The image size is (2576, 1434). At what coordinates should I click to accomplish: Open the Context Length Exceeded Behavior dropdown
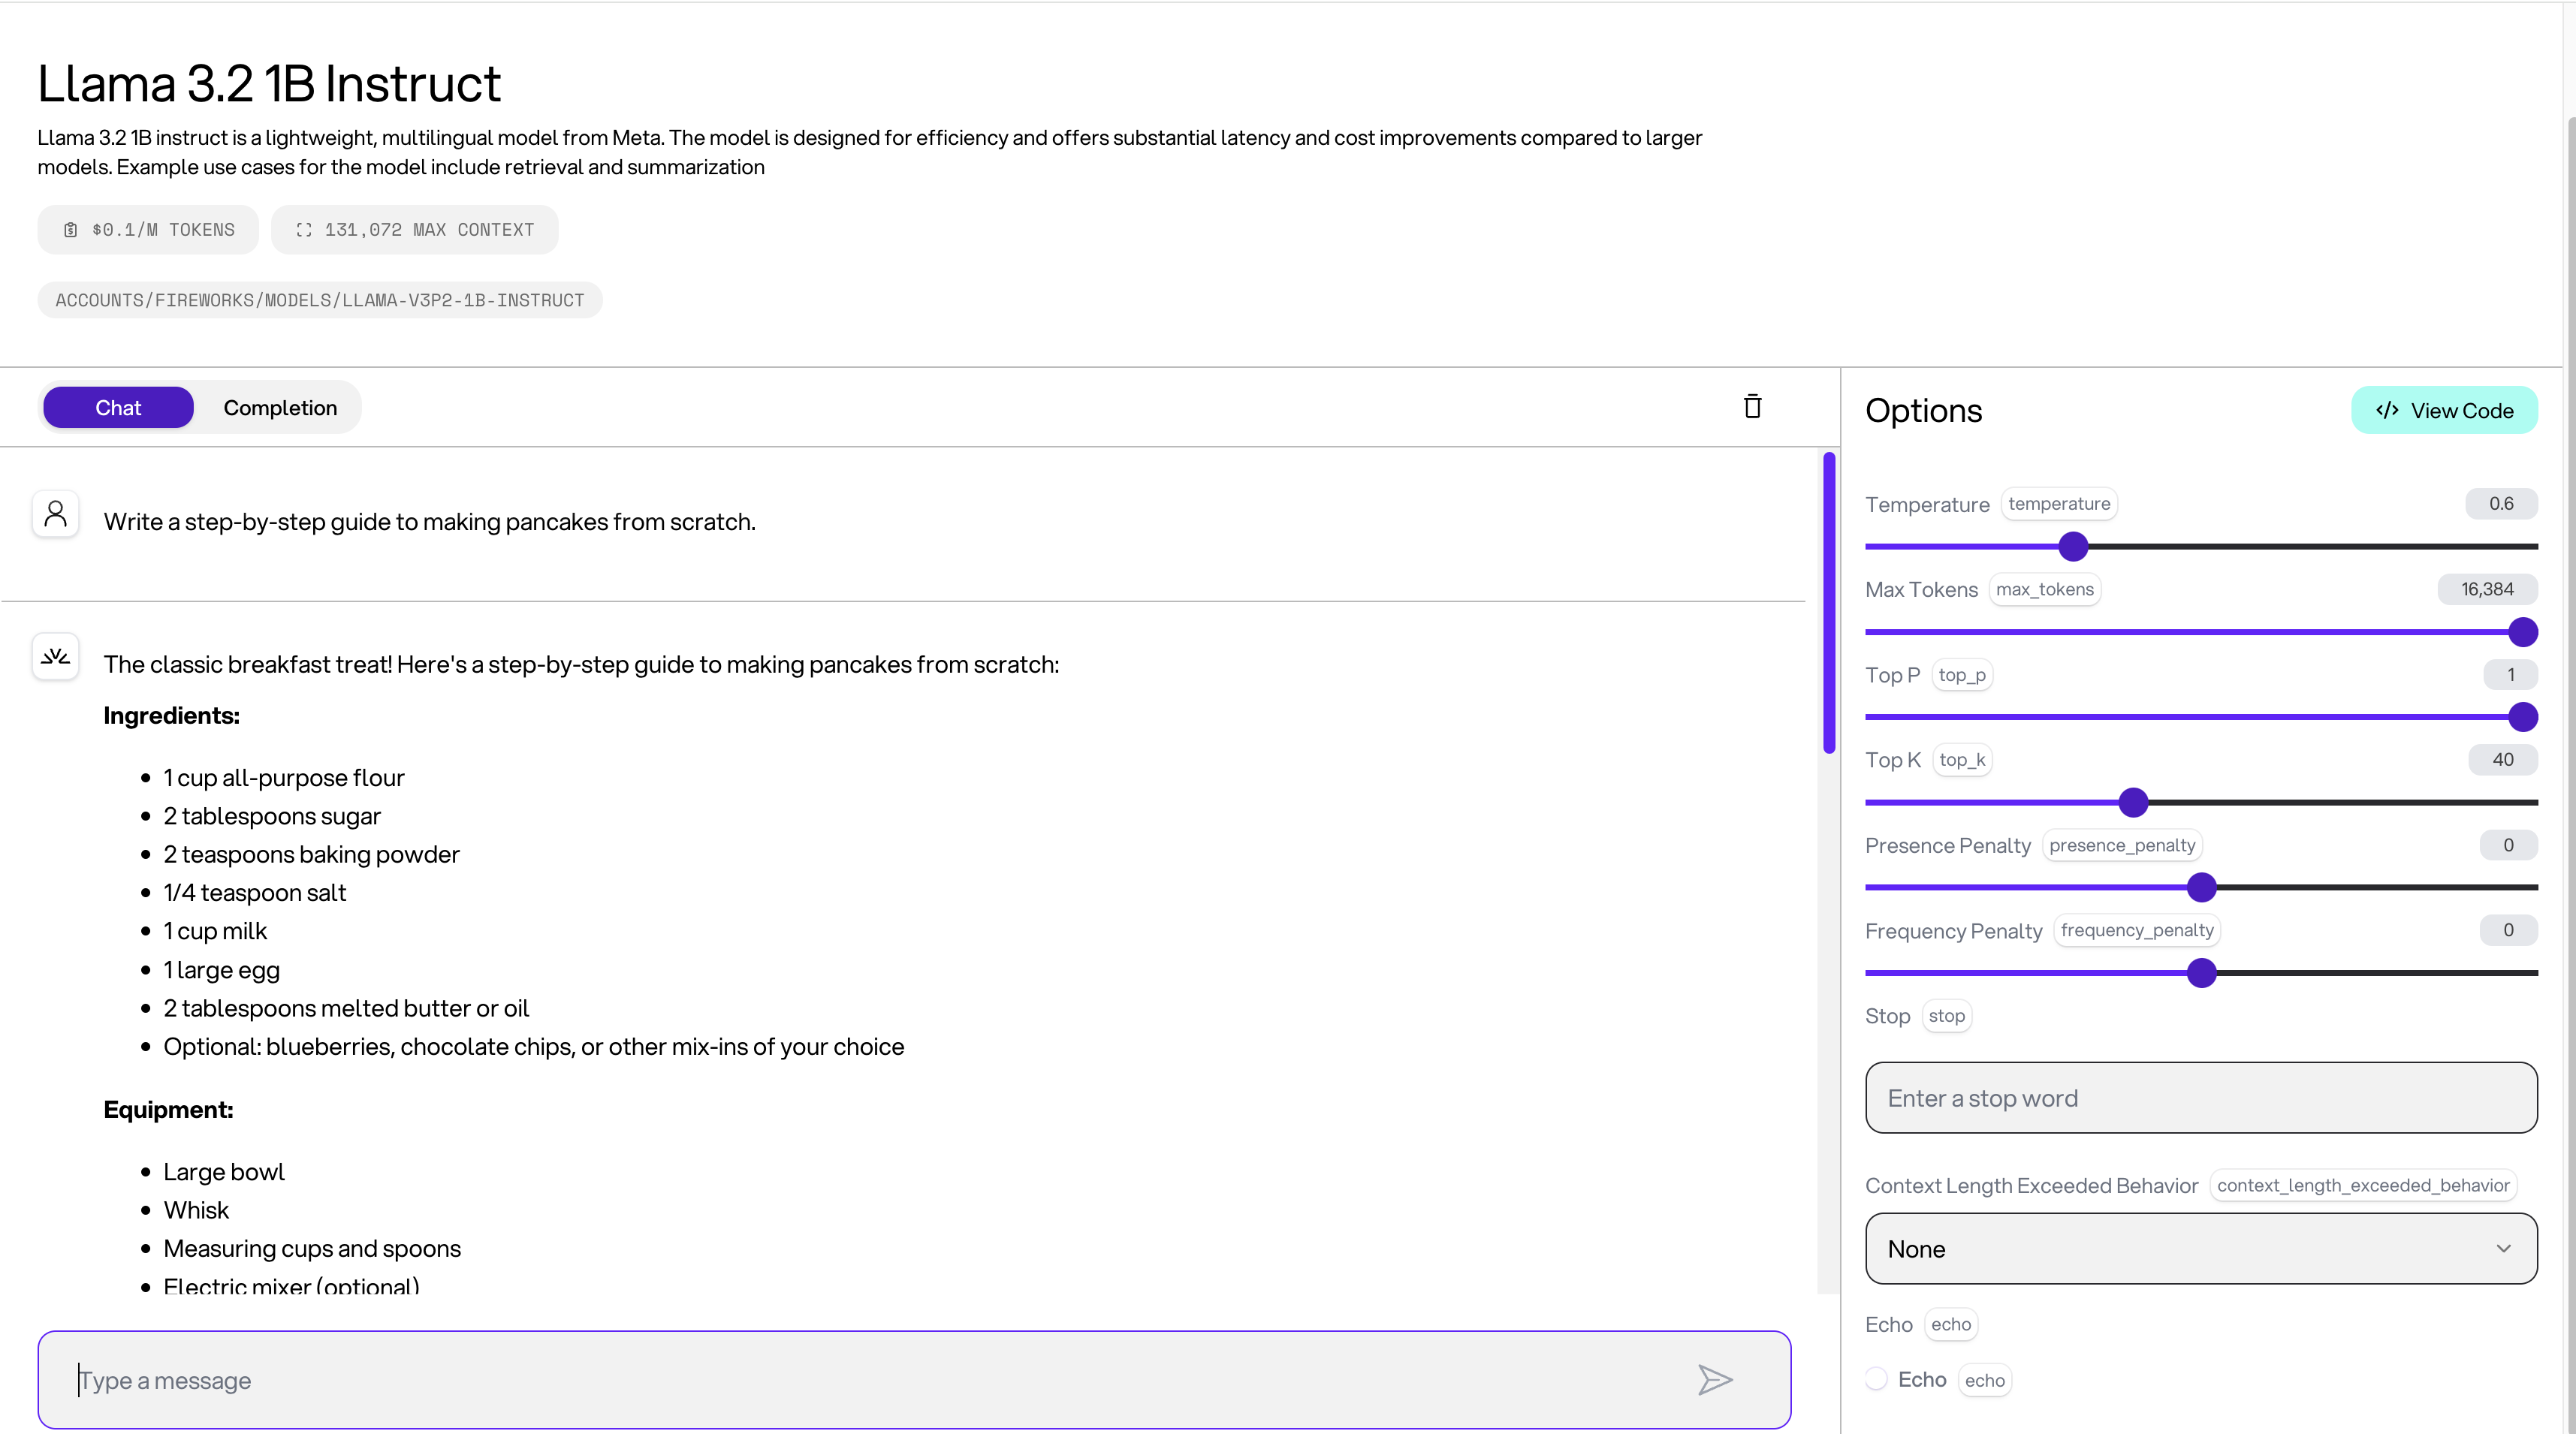click(x=2201, y=1249)
